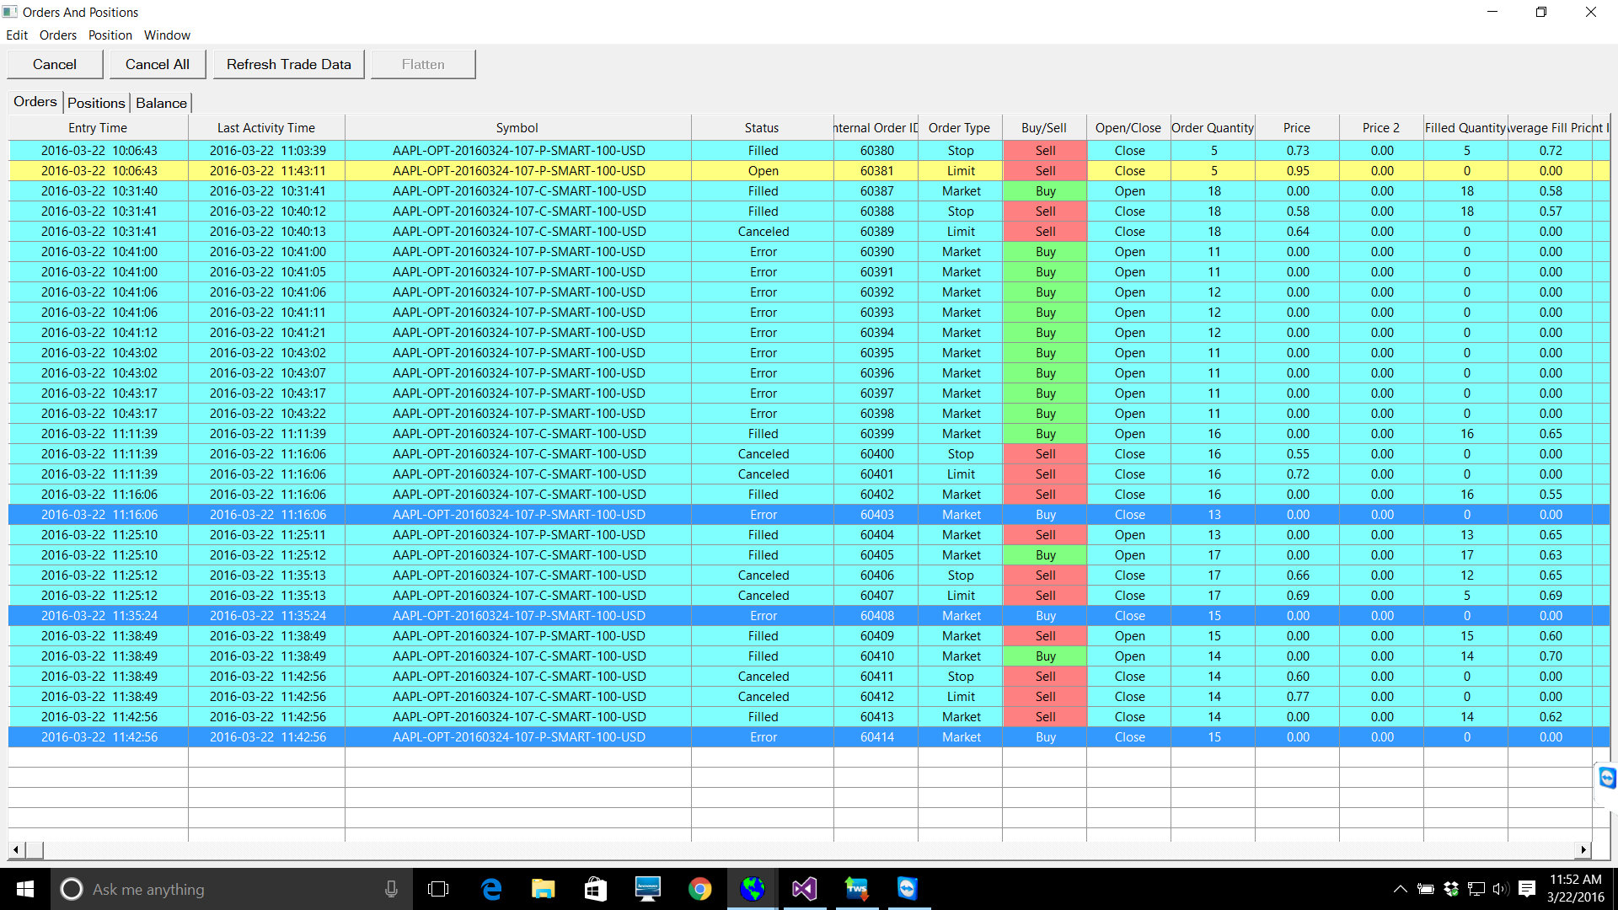Open Visual Studio from the taskbar
This screenshot has height=910, width=1618.
click(805, 889)
